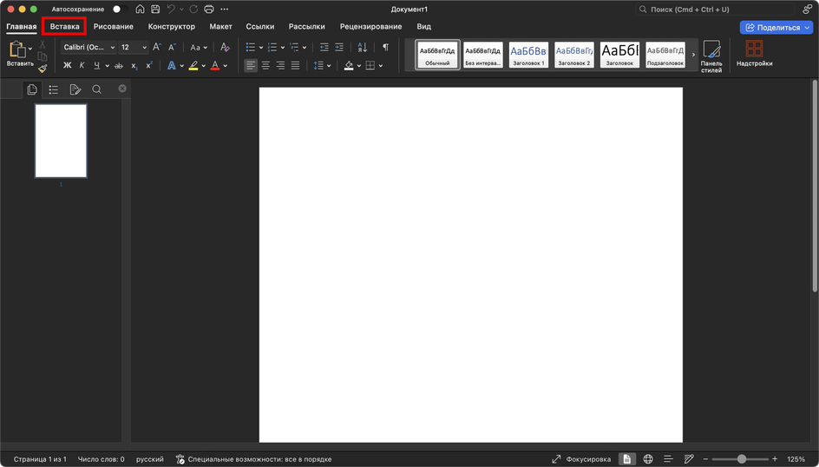Redo with the circular arrow icon
Image resolution: width=819 pixels, height=467 pixels.
(x=193, y=9)
